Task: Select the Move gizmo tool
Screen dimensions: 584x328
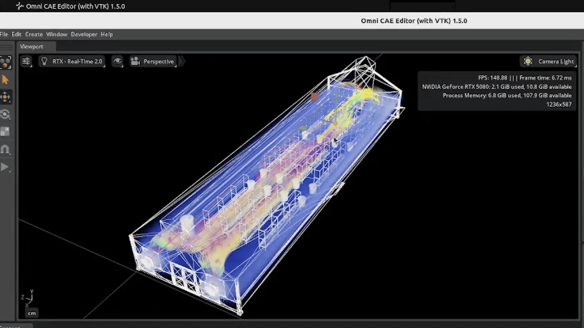Action: pyautogui.click(x=5, y=97)
